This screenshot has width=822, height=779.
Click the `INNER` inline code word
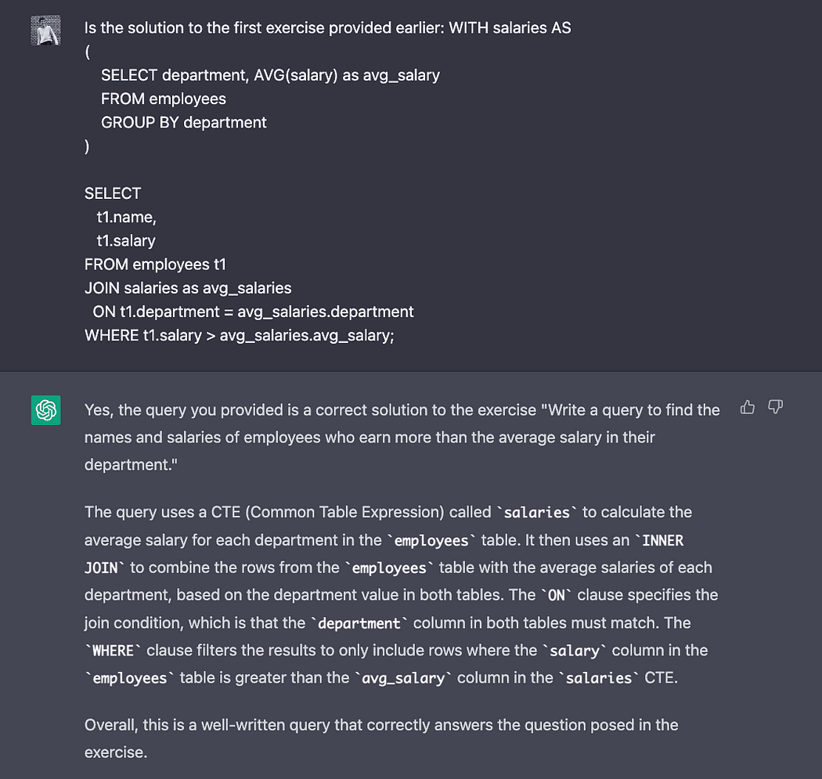pos(662,541)
